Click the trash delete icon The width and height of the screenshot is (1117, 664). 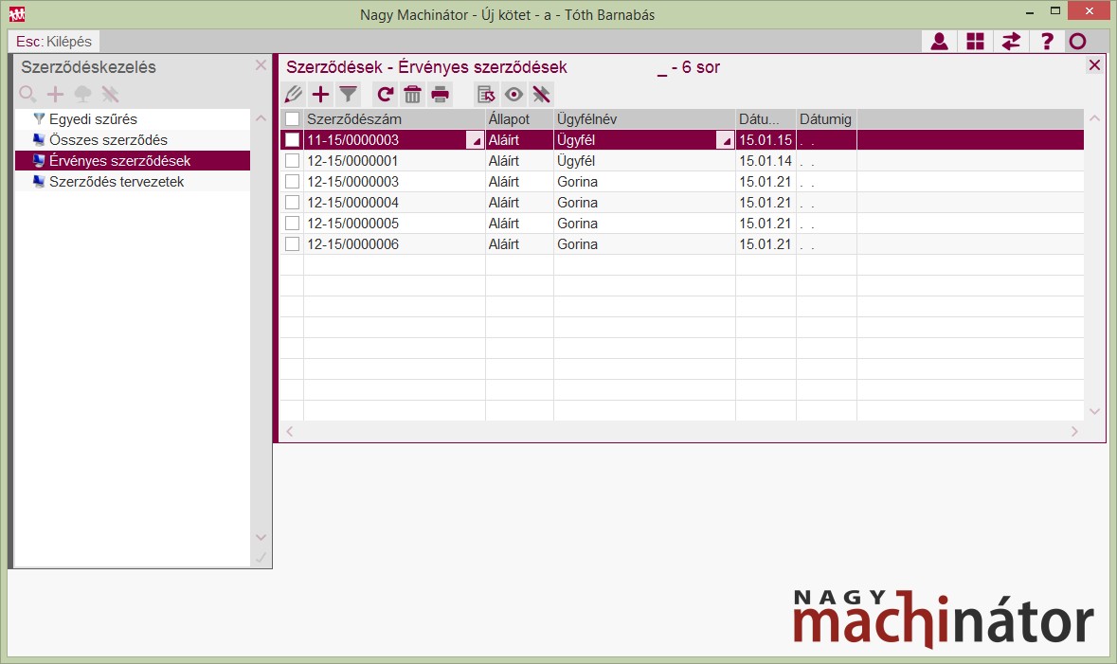[x=412, y=94]
